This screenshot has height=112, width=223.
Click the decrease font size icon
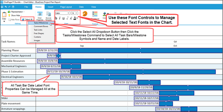[x=67, y=18]
